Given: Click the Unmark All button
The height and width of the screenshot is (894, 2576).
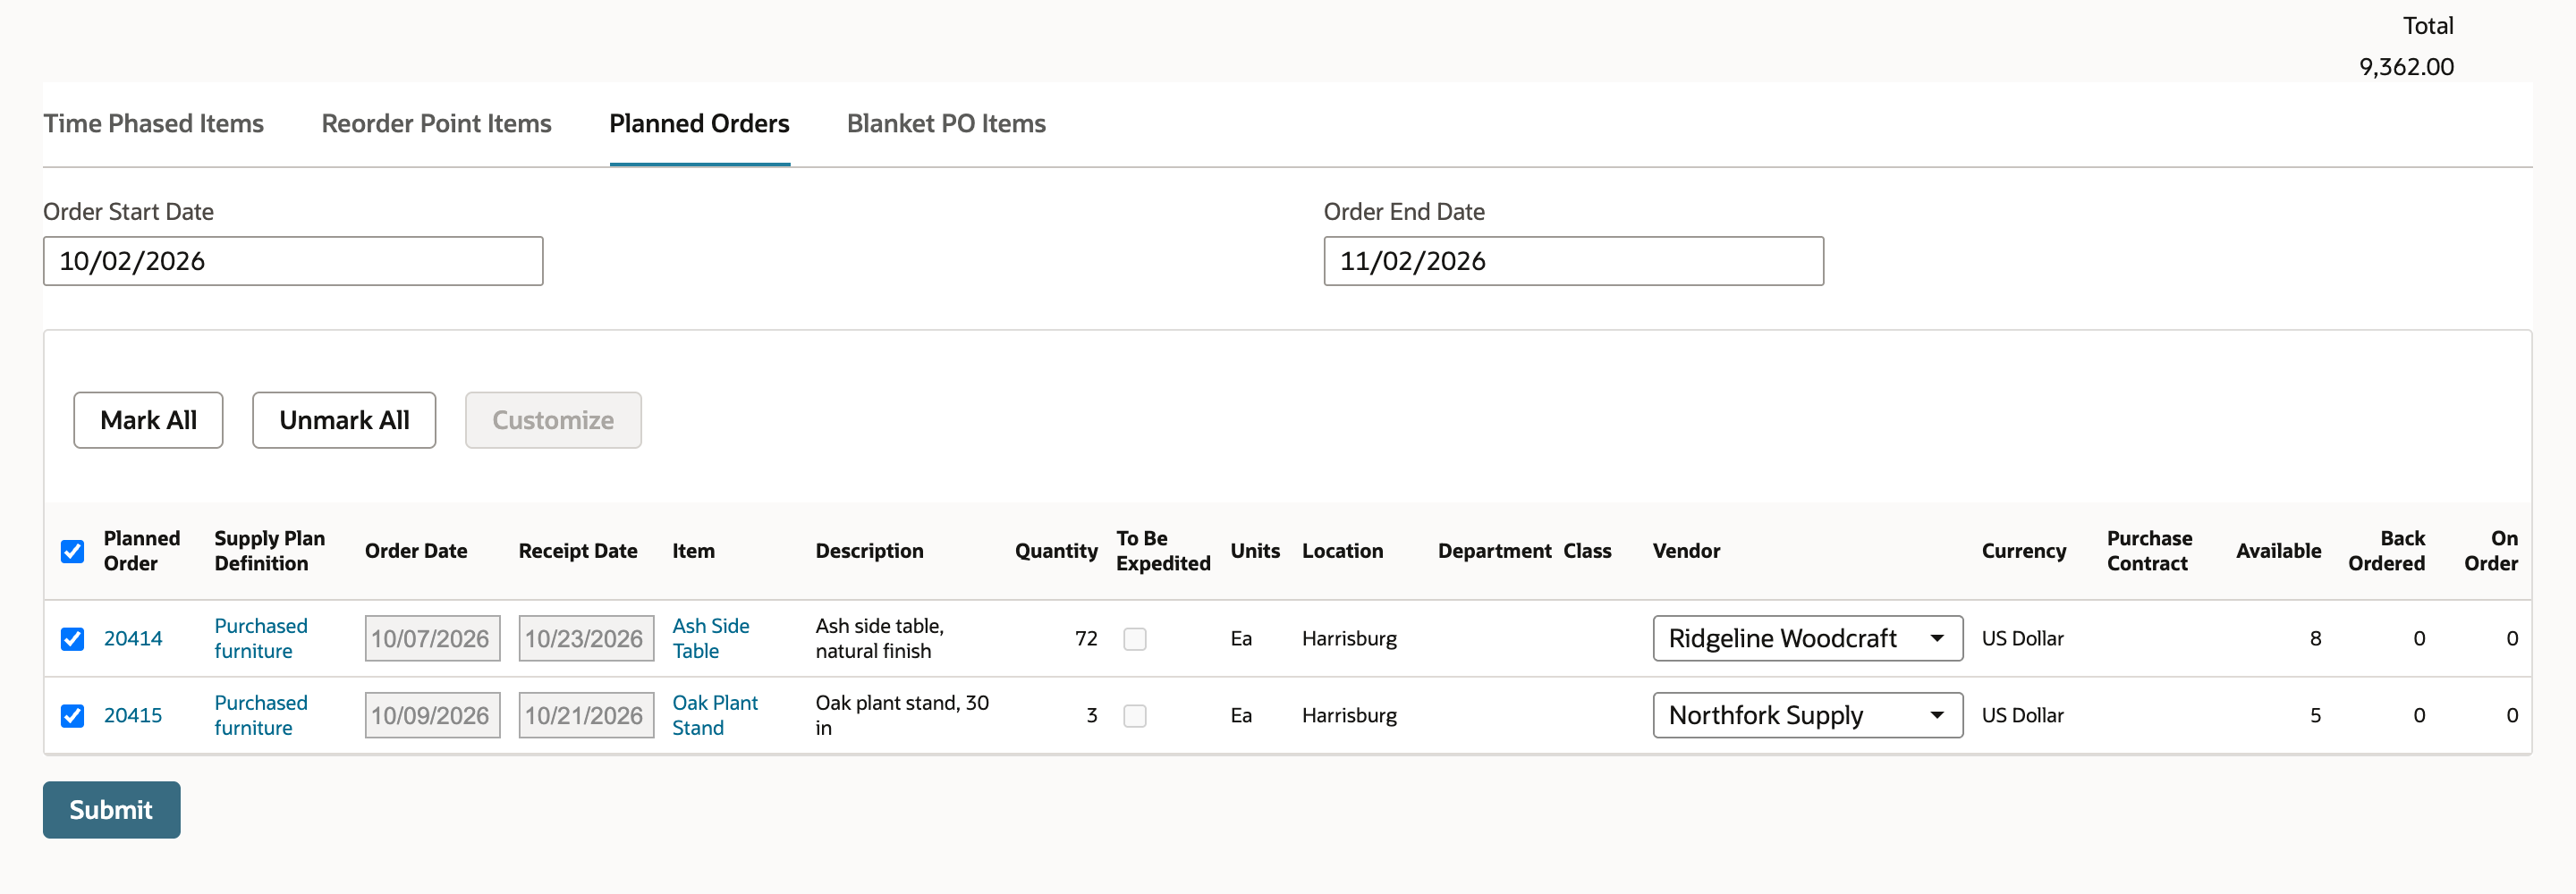Looking at the screenshot, I should 344,420.
